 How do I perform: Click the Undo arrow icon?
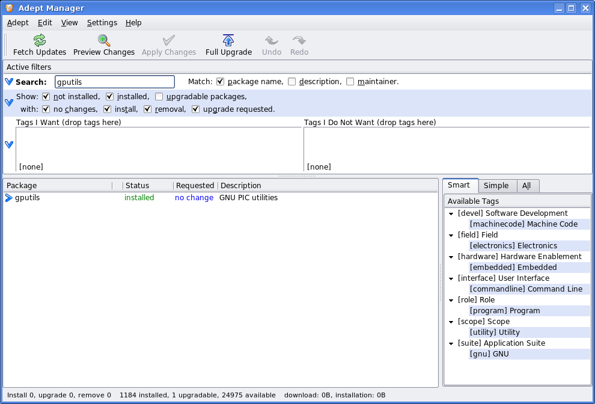(x=272, y=41)
